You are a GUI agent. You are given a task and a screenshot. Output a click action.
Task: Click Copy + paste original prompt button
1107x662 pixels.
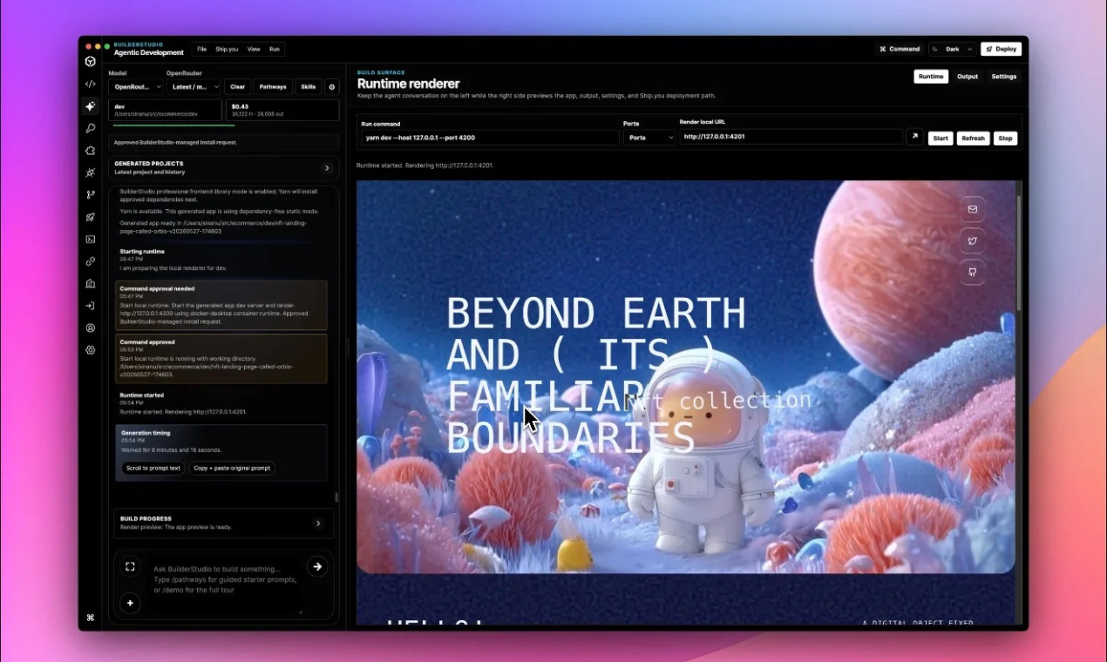[x=232, y=468]
